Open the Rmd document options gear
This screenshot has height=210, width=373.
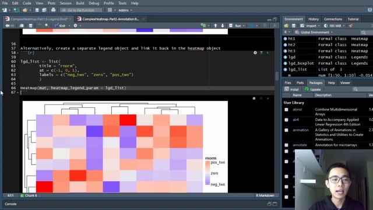[x=75, y=26]
